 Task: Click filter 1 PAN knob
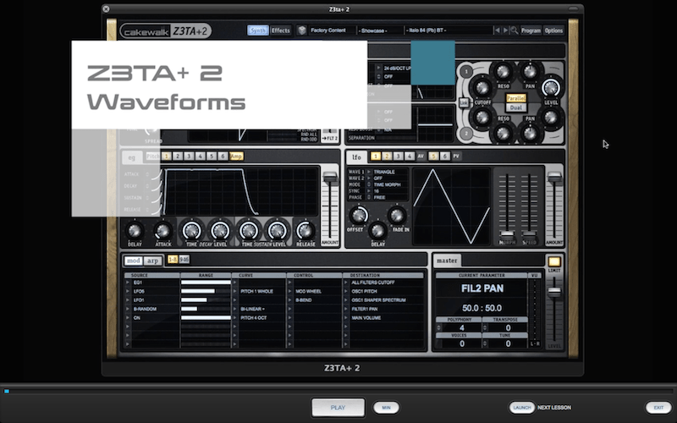tap(530, 72)
